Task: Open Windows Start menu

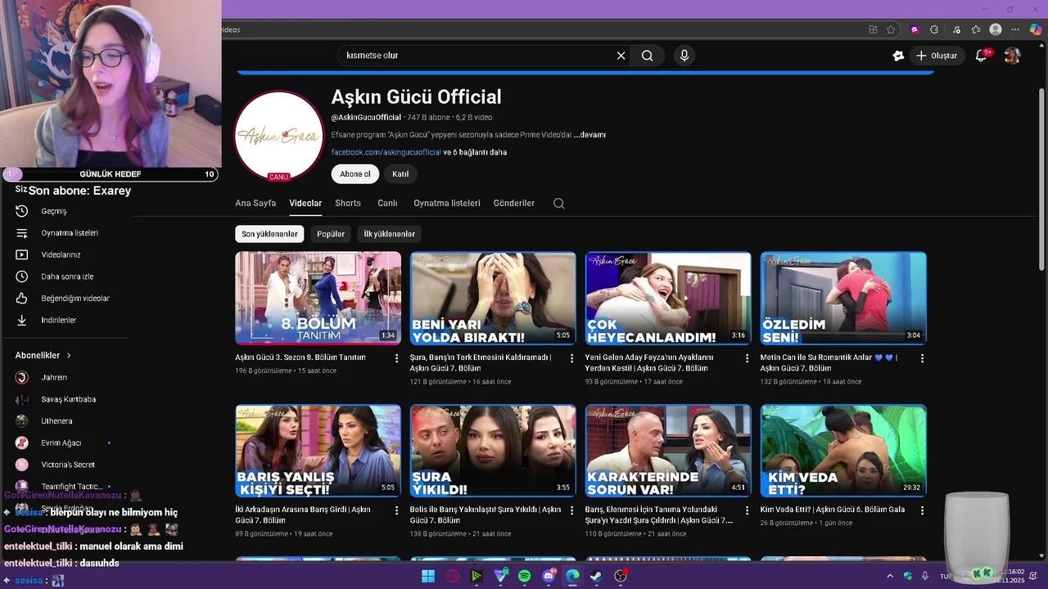Action: pos(428,576)
